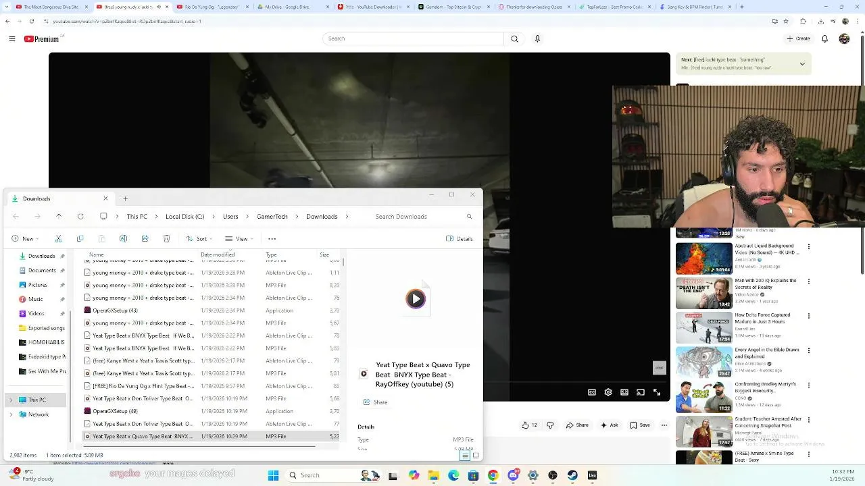Open more actions ellipsis under the video
Screen dimensions: 865x486
pos(664,425)
